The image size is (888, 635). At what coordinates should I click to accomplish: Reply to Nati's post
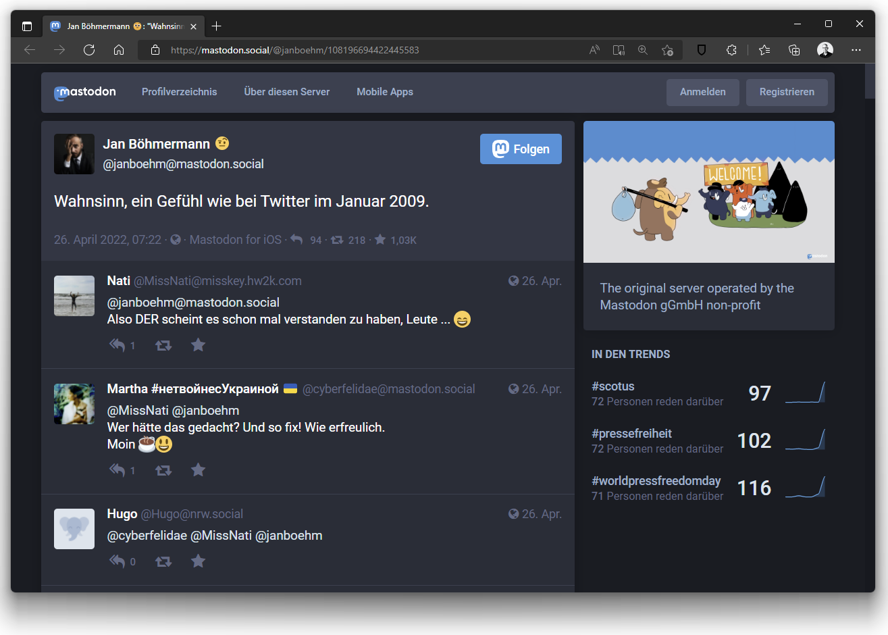click(117, 345)
